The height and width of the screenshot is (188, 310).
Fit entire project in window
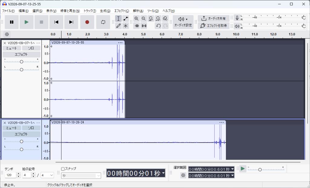[158, 18]
